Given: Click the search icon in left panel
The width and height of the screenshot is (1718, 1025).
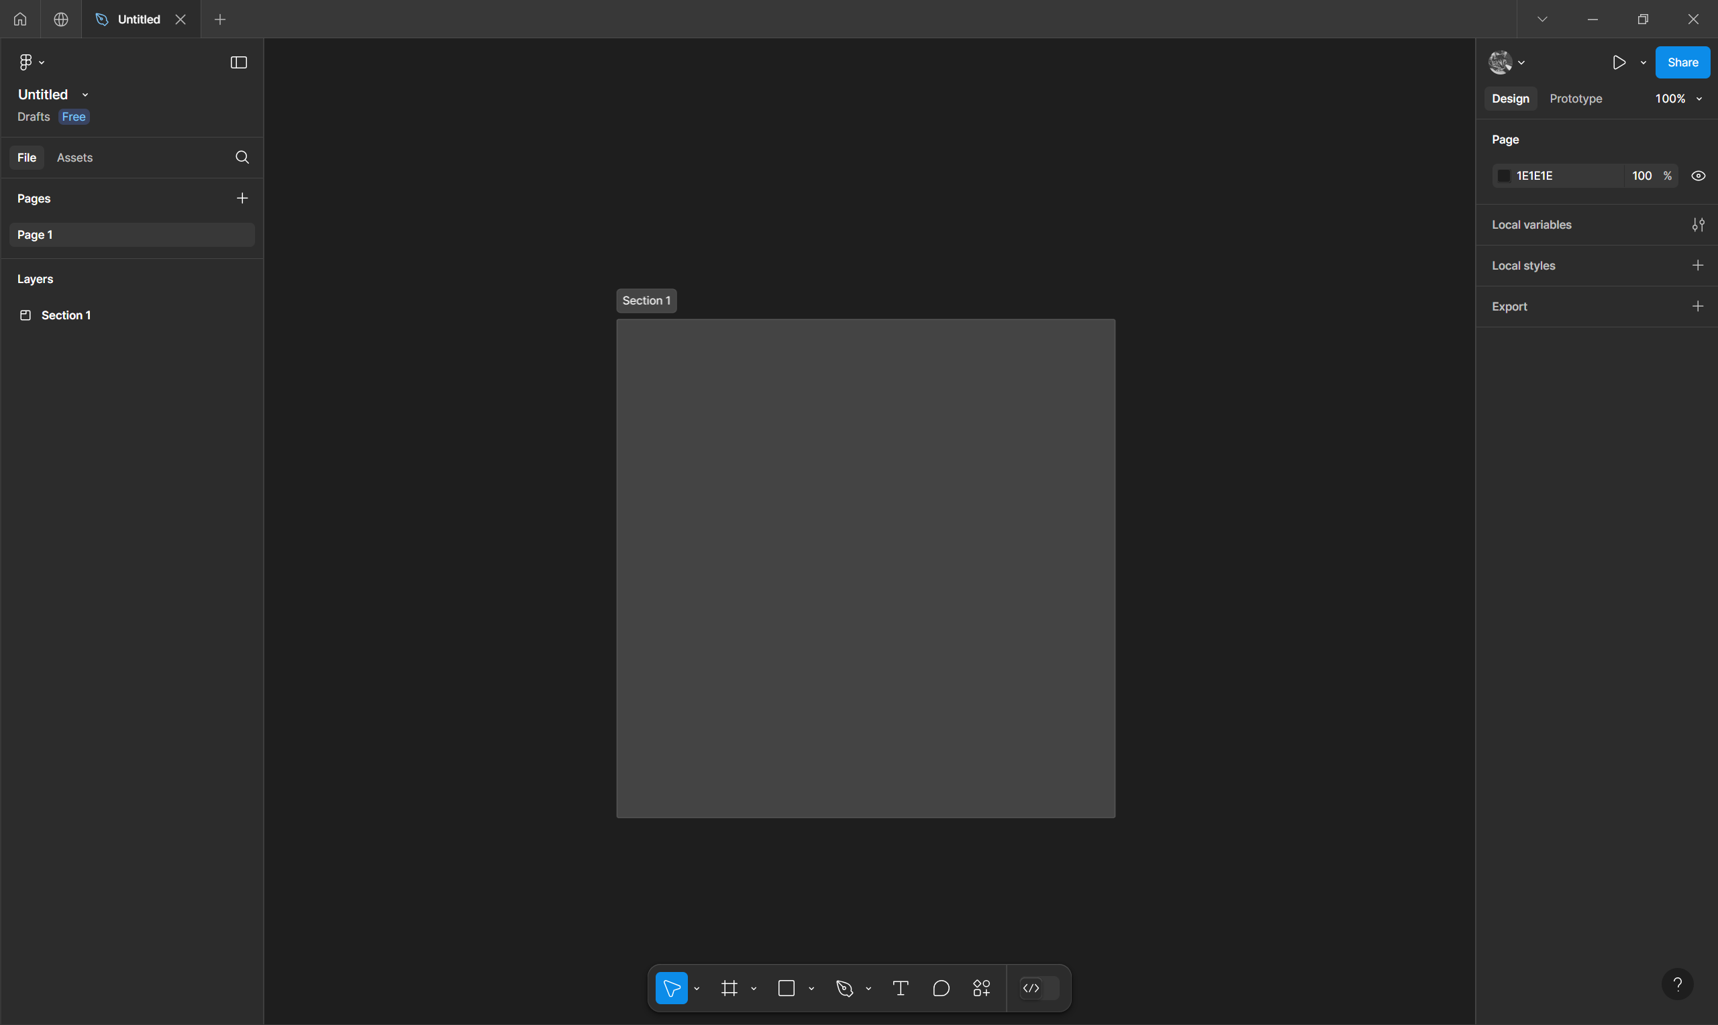Looking at the screenshot, I should coord(242,158).
